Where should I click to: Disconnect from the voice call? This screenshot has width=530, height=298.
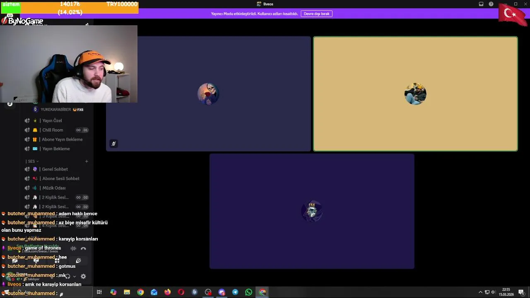[83, 248]
